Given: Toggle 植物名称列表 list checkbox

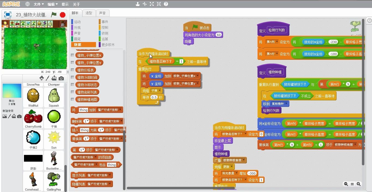Looking at the screenshot, I should pyautogui.click(x=72, y=92).
